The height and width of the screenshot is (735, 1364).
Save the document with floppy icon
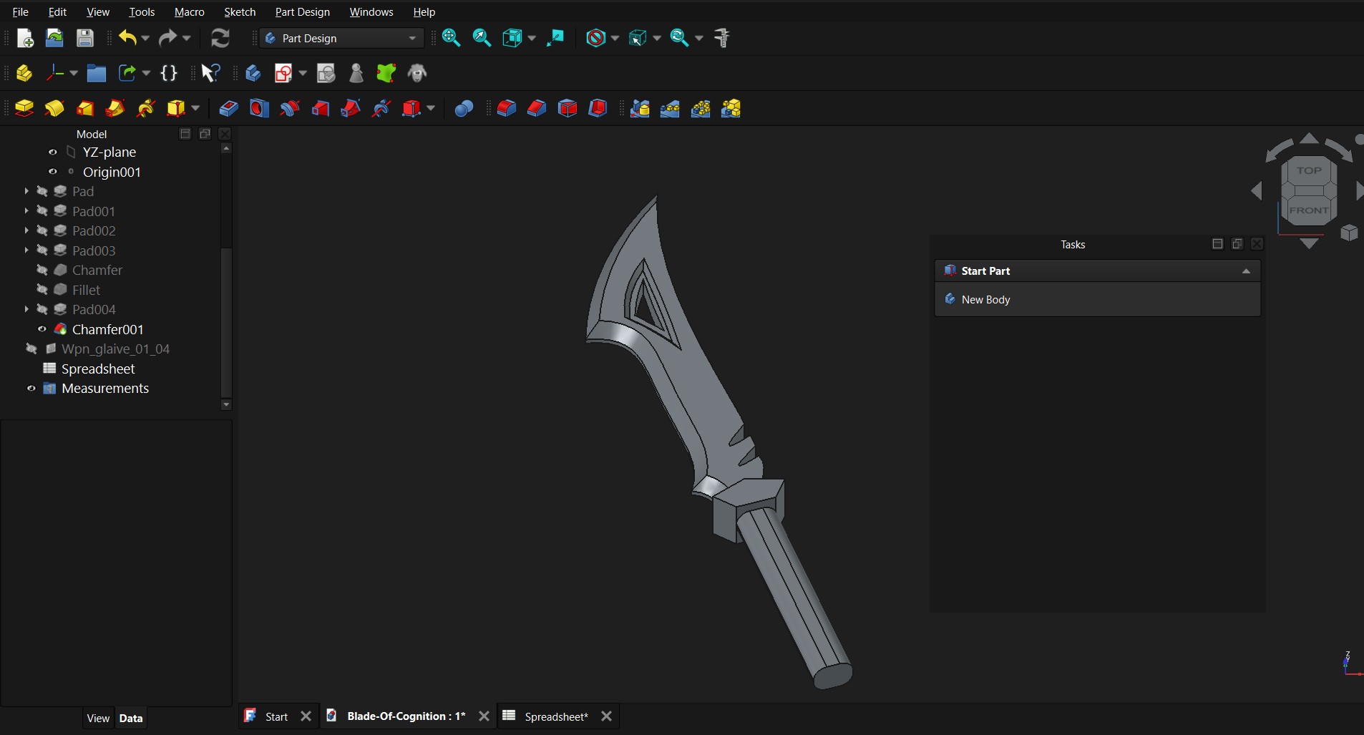coord(85,38)
